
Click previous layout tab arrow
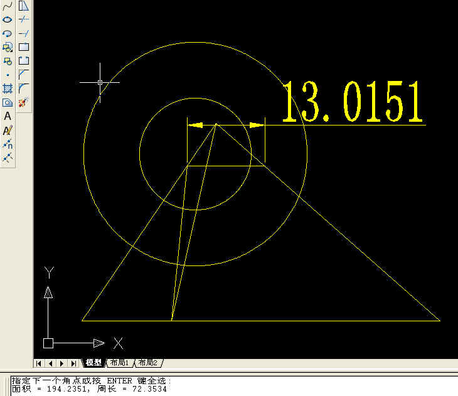pos(51,363)
